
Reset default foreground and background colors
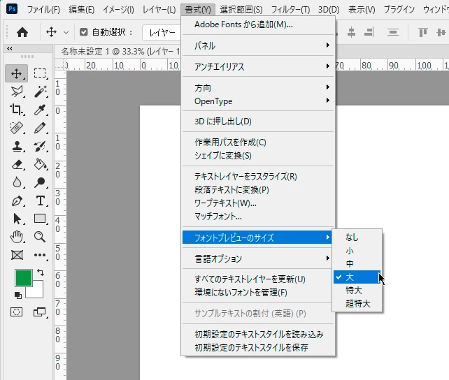(x=17, y=295)
